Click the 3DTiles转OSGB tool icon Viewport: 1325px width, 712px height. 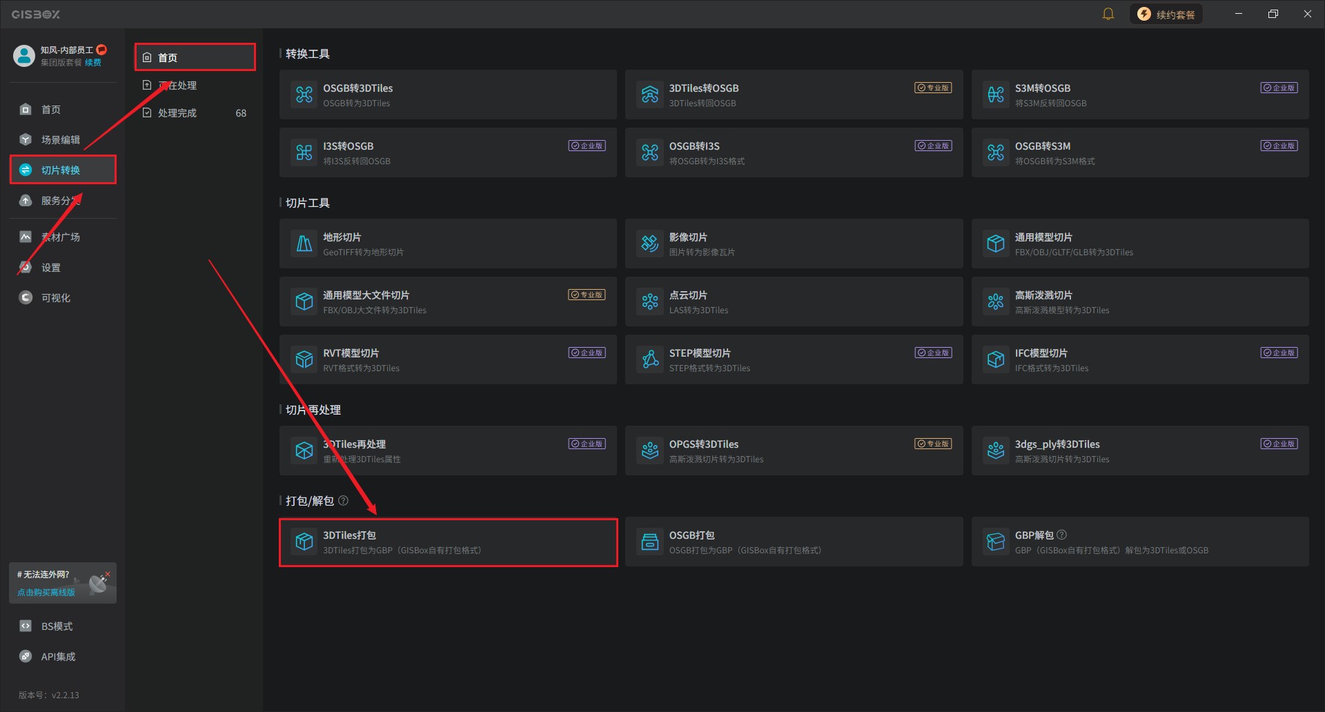point(650,95)
